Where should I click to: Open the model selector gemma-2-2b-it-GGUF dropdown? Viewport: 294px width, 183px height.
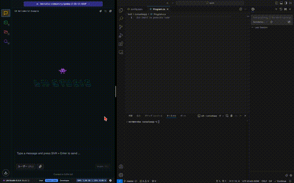(63, 4)
